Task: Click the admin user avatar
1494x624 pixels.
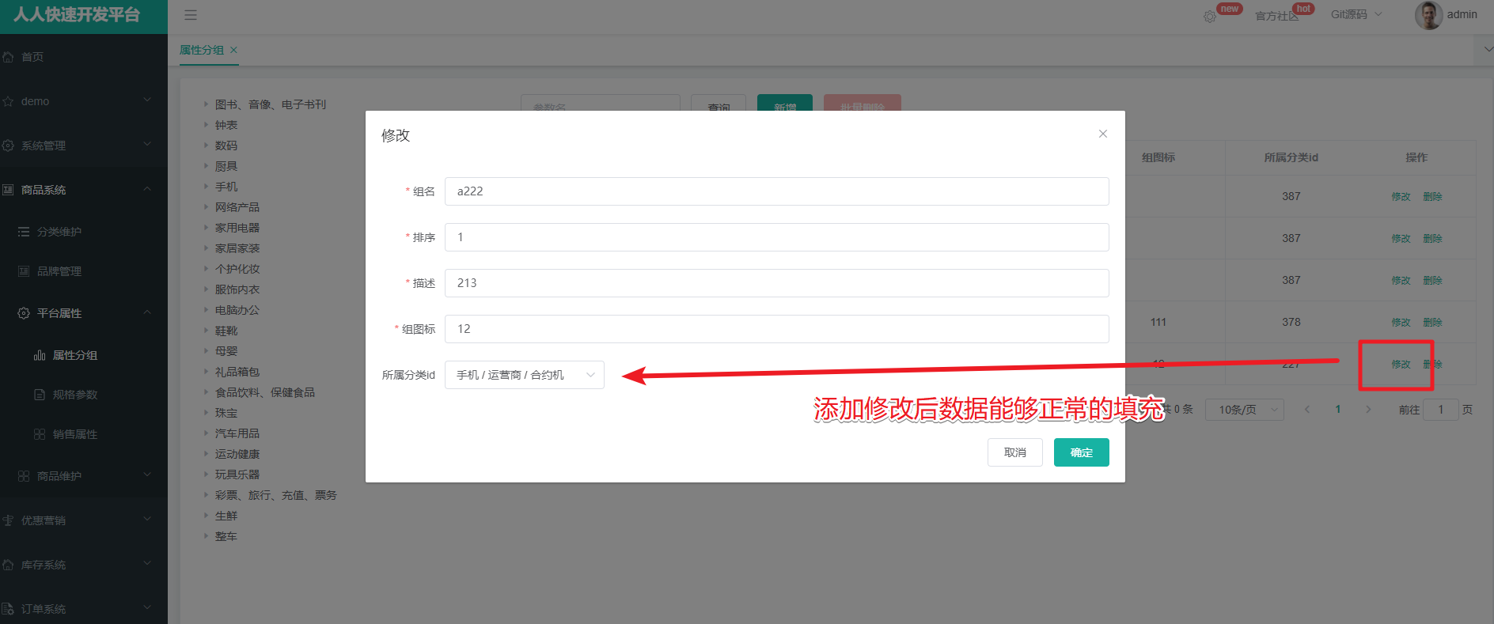Action: point(1428,15)
